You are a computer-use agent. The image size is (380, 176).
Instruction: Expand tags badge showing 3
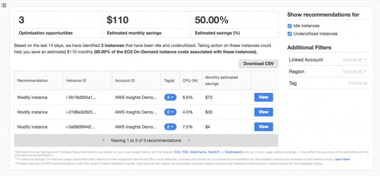coord(170,97)
